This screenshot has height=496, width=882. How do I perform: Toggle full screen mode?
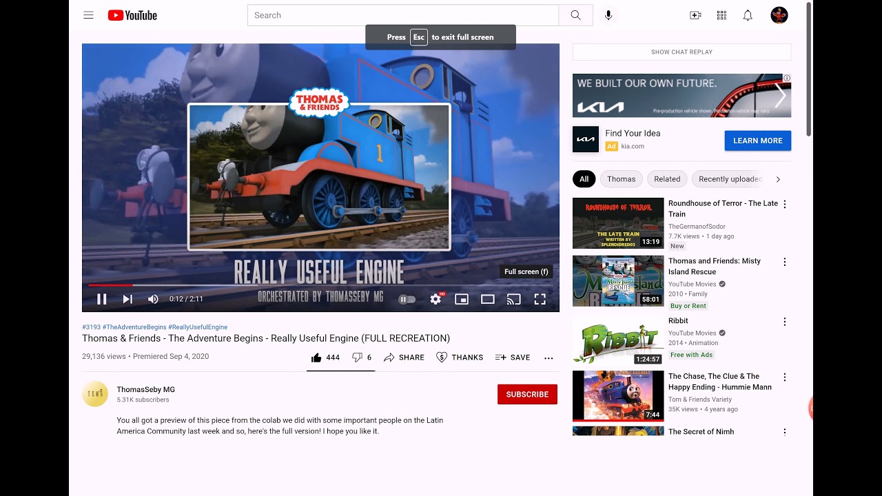click(x=540, y=299)
